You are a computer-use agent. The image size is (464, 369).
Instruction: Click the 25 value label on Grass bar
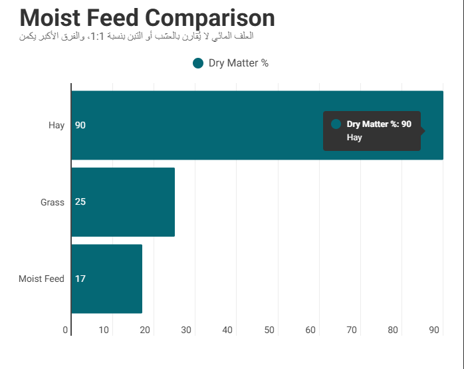pyautogui.click(x=80, y=202)
